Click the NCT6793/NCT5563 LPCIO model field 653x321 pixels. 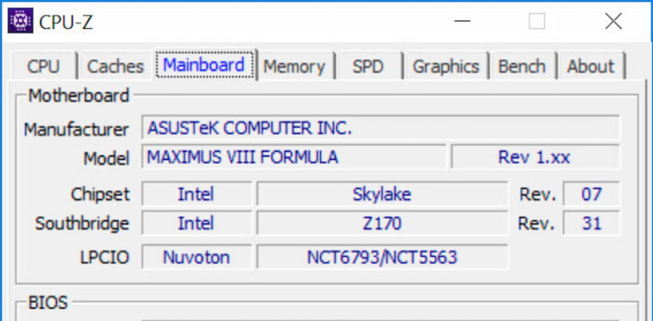tap(381, 257)
